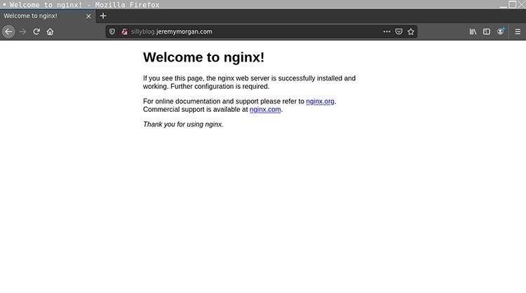Screen dimensions: 526x293
Task: Click the forward navigation arrow
Action: pyautogui.click(x=23, y=31)
